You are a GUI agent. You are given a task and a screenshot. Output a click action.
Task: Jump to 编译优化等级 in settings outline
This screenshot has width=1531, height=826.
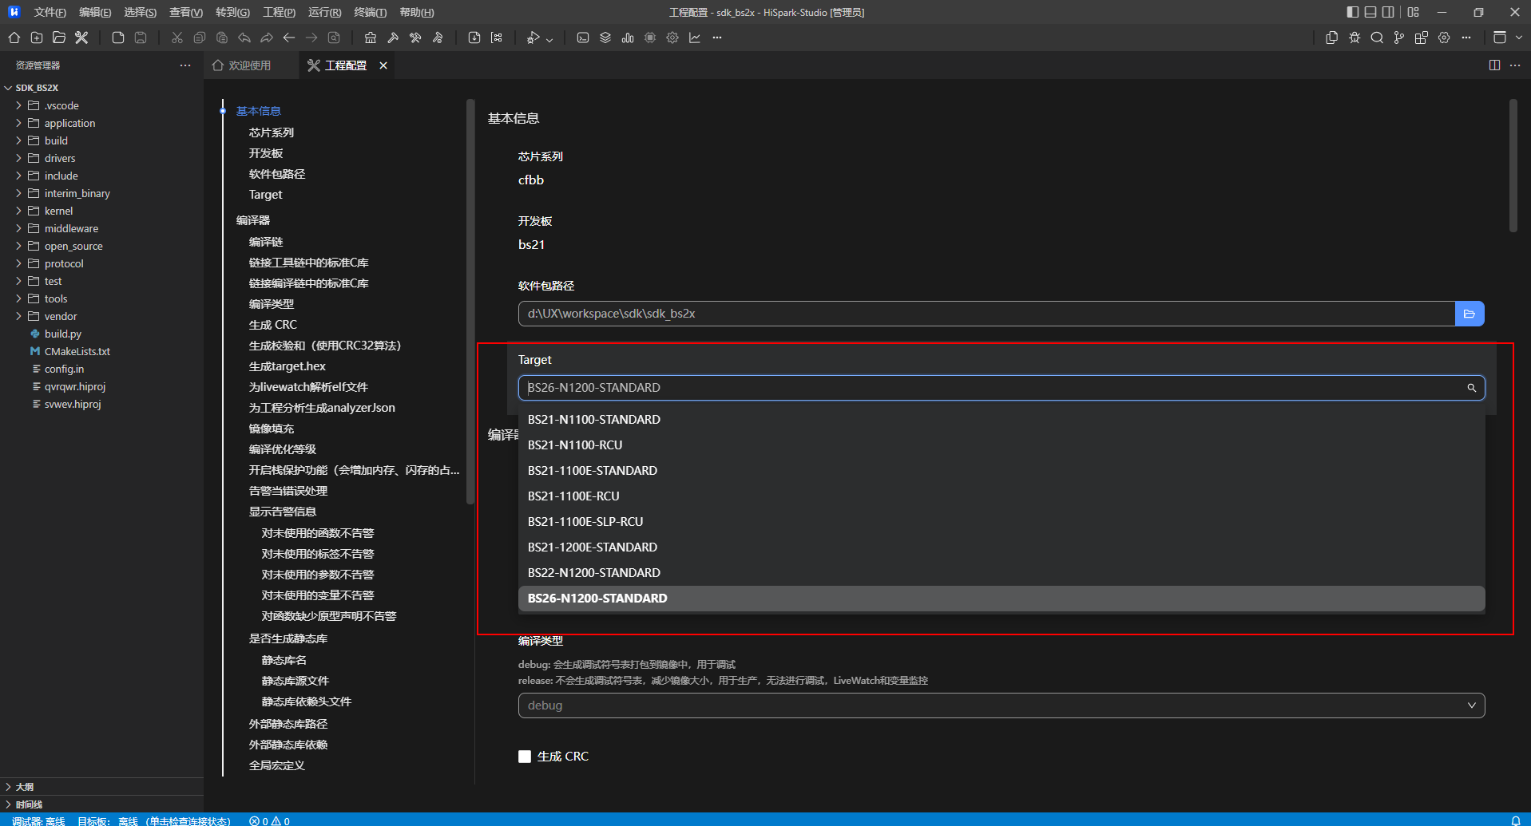point(282,449)
